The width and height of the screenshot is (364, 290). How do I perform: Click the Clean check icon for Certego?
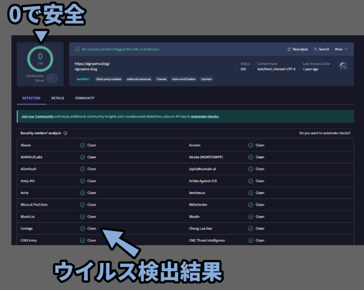pyautogui.click(x=83, y=229)
